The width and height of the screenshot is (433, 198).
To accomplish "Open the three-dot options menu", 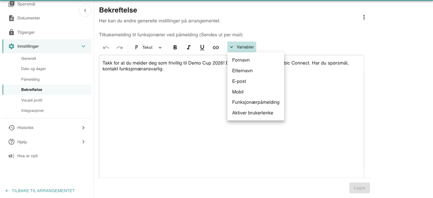I will tap(364, 17).
